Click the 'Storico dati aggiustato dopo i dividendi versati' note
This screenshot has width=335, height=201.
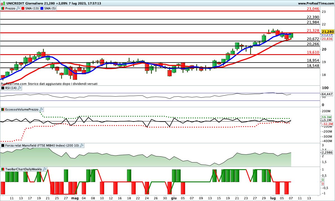(63, 83)
